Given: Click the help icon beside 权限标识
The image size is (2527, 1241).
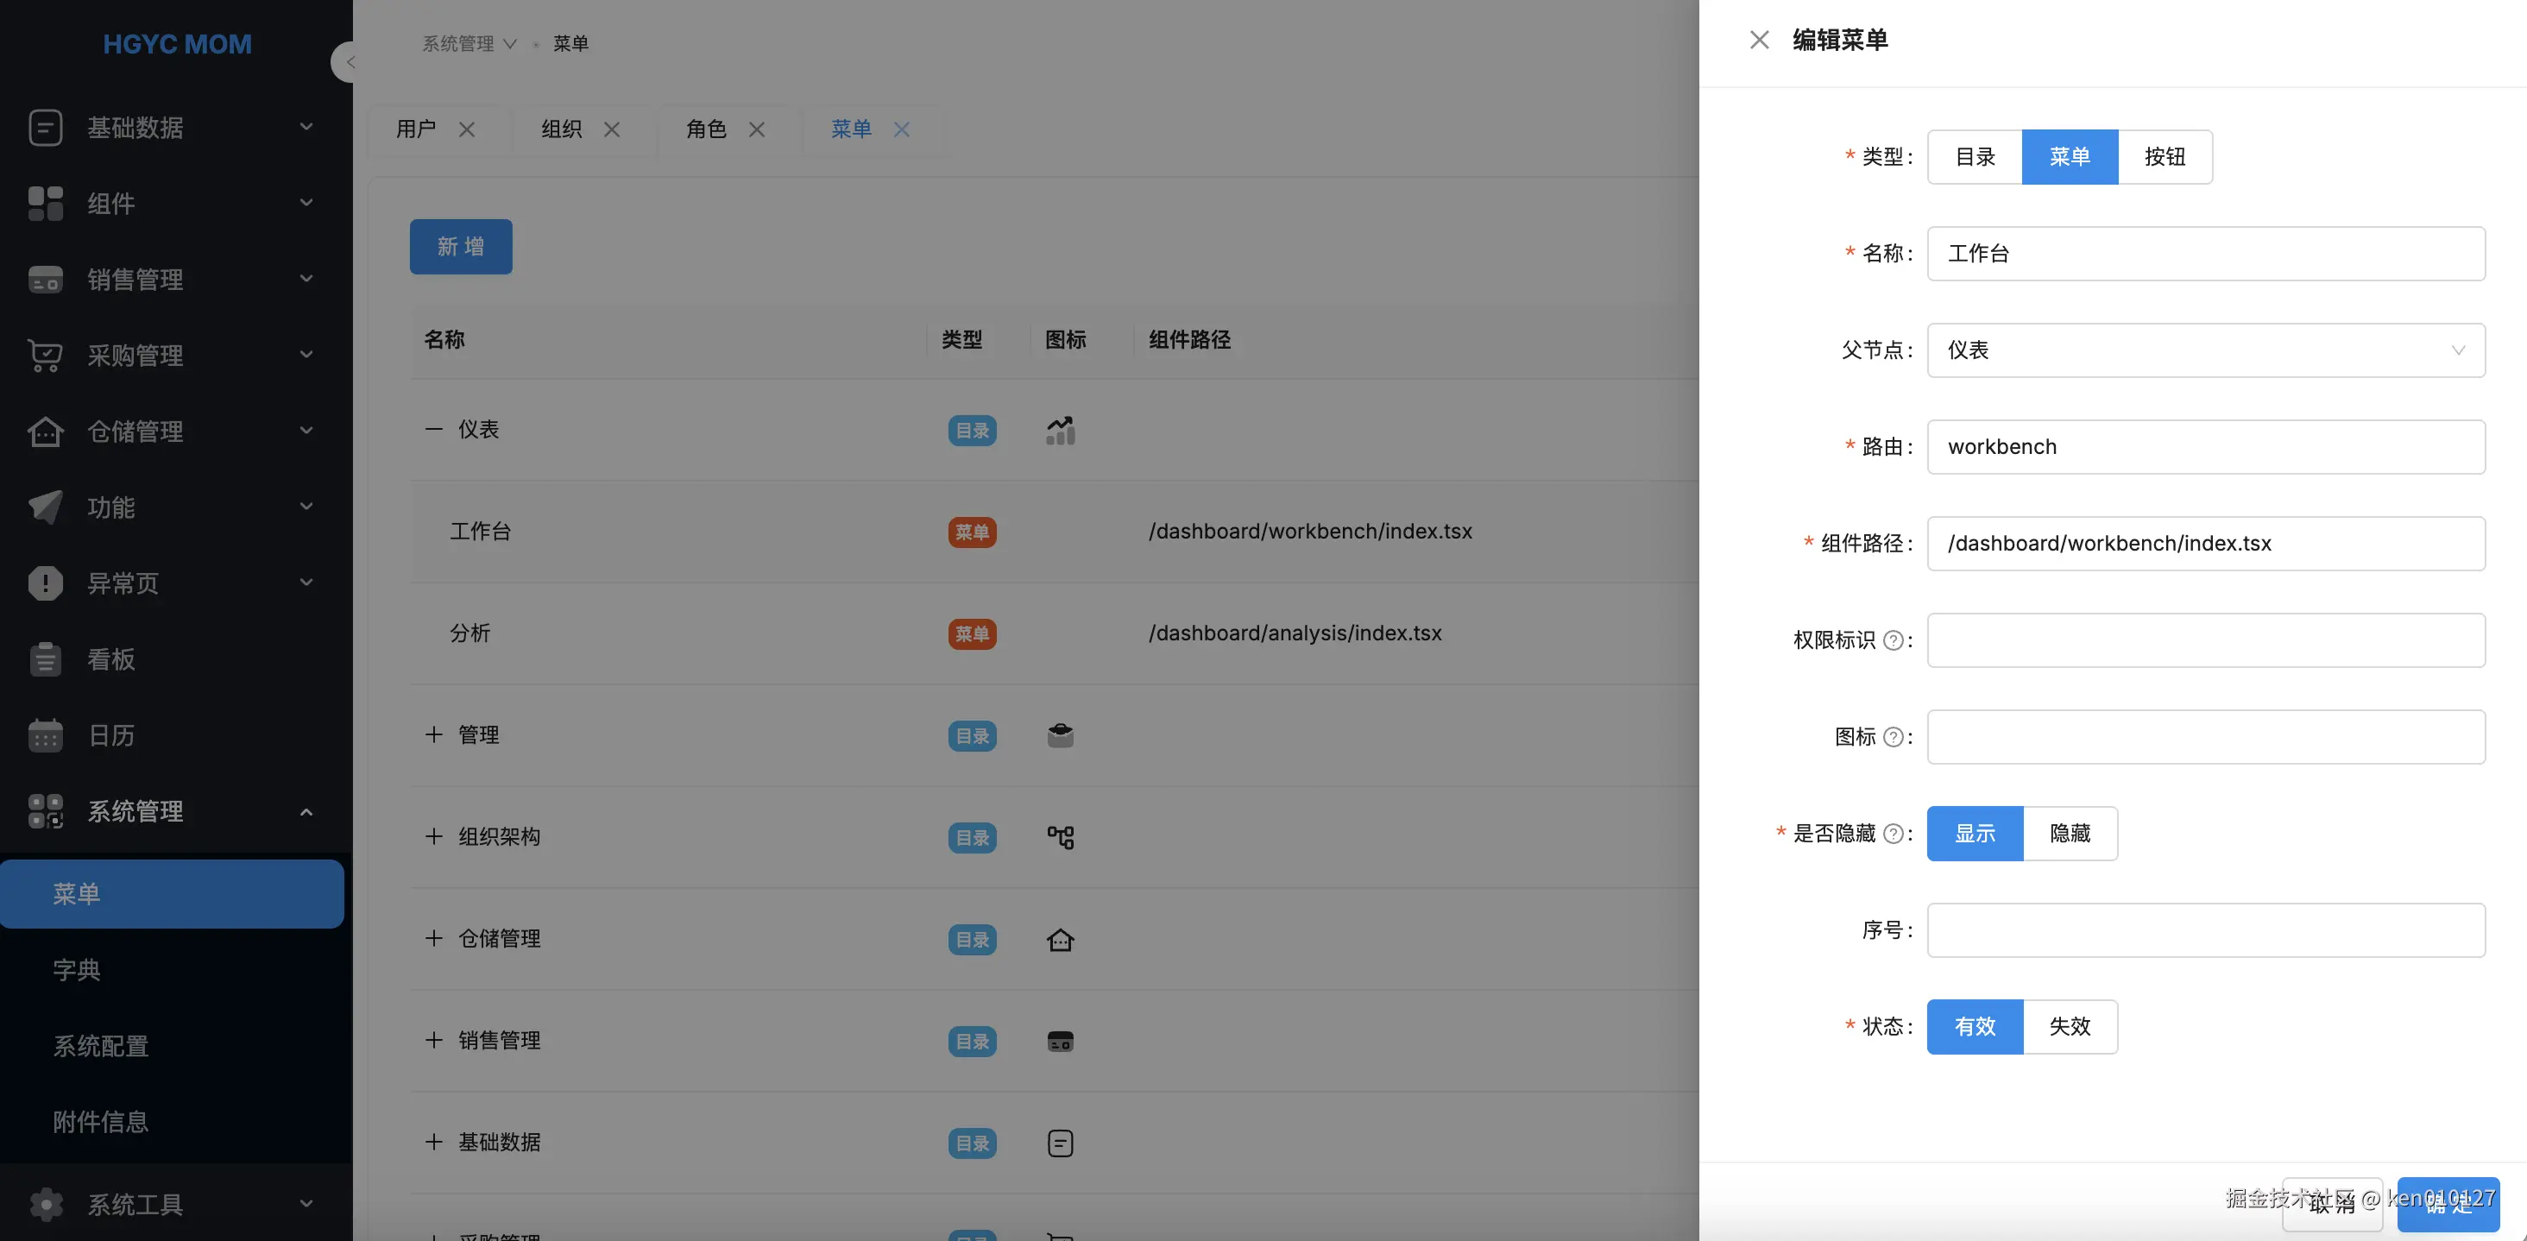Looking at the screenshot, I should pyautogui.click(x=1894, y=640).
